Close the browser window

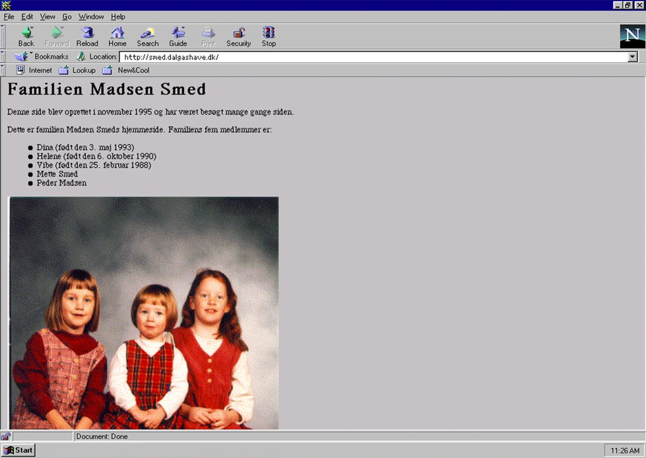[639, 5]
